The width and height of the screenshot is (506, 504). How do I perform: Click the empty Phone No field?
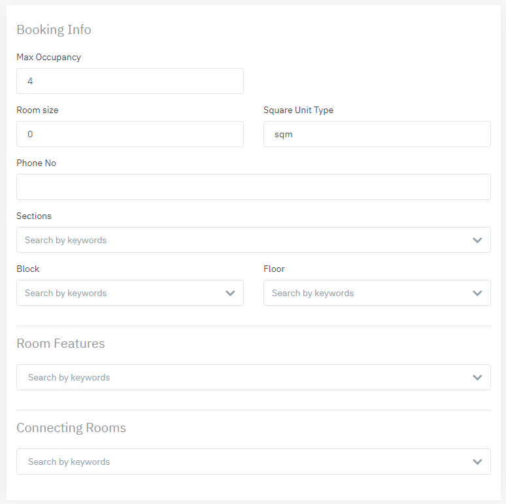[x=253, y=187]
